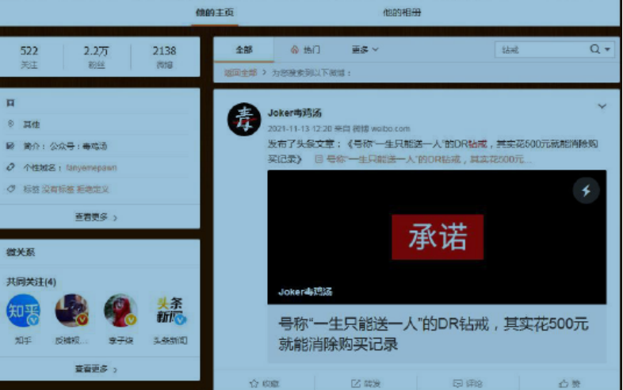Expand the 更多 filter dropdown

(x=365, y=49)
